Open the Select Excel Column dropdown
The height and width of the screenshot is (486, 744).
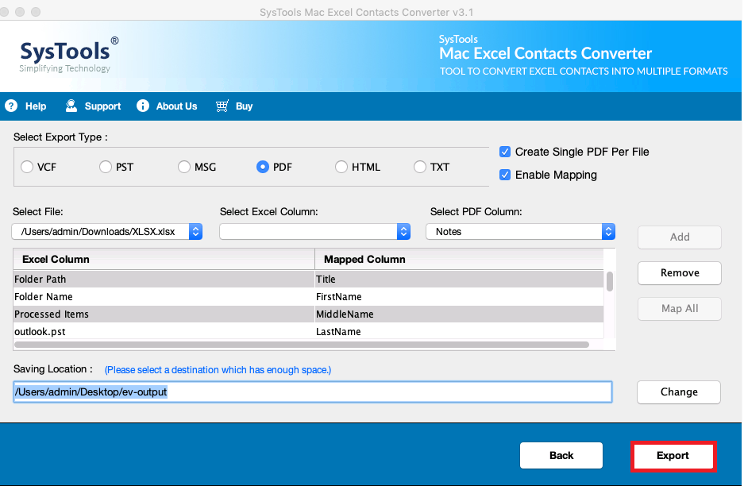pos(315,232)
